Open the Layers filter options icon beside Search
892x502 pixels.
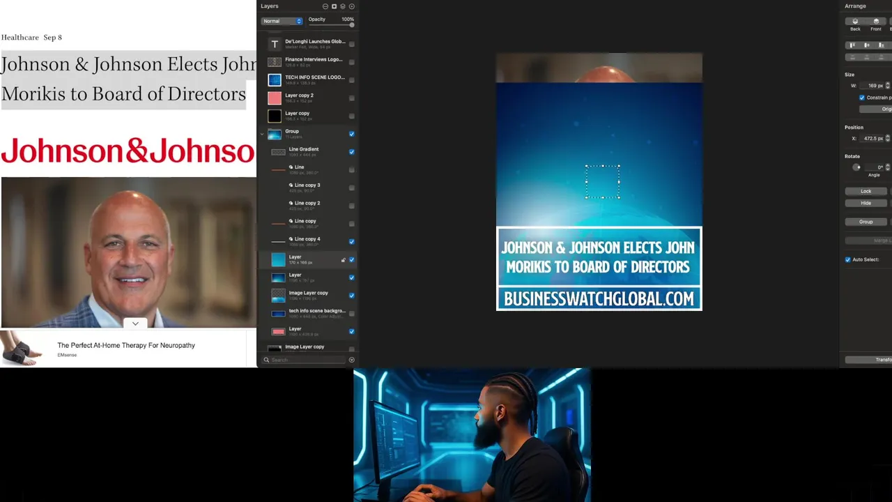click(x=351, y=360)
